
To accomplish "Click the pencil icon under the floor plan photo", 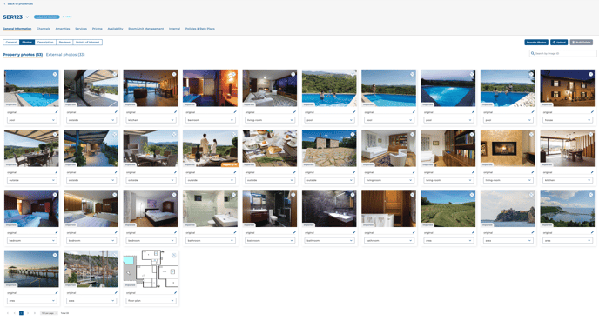I will pyautogui.click(x=175, y=293).
